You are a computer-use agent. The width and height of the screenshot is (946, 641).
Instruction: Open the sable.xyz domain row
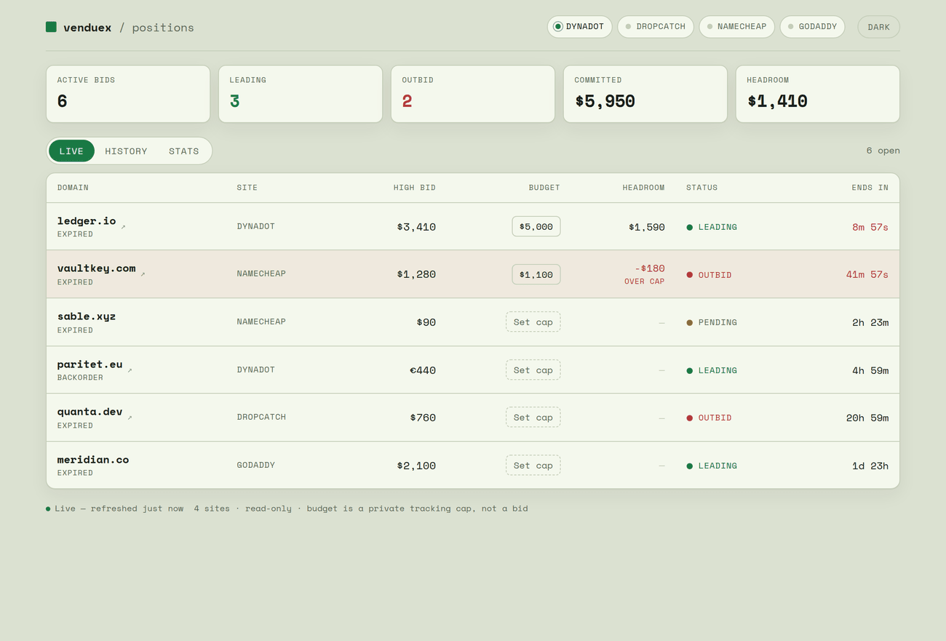473,322
